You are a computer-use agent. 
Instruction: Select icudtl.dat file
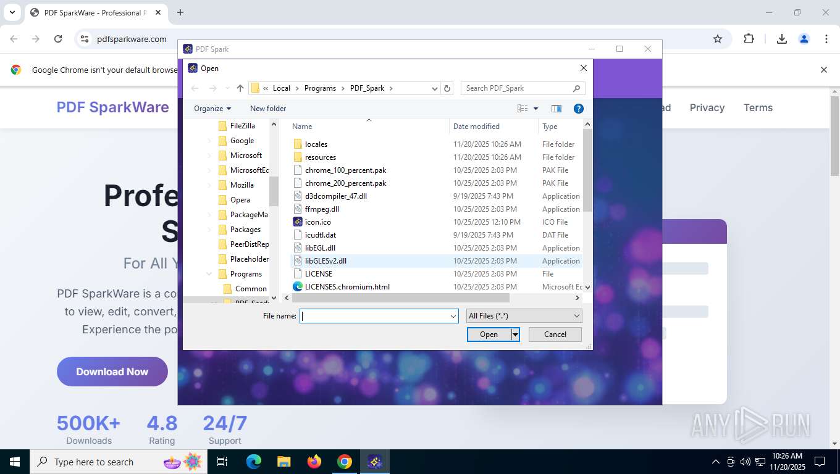click(320, 235)
